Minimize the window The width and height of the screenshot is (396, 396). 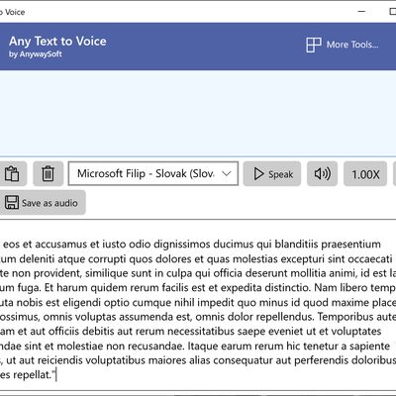[x=361, y=12]
